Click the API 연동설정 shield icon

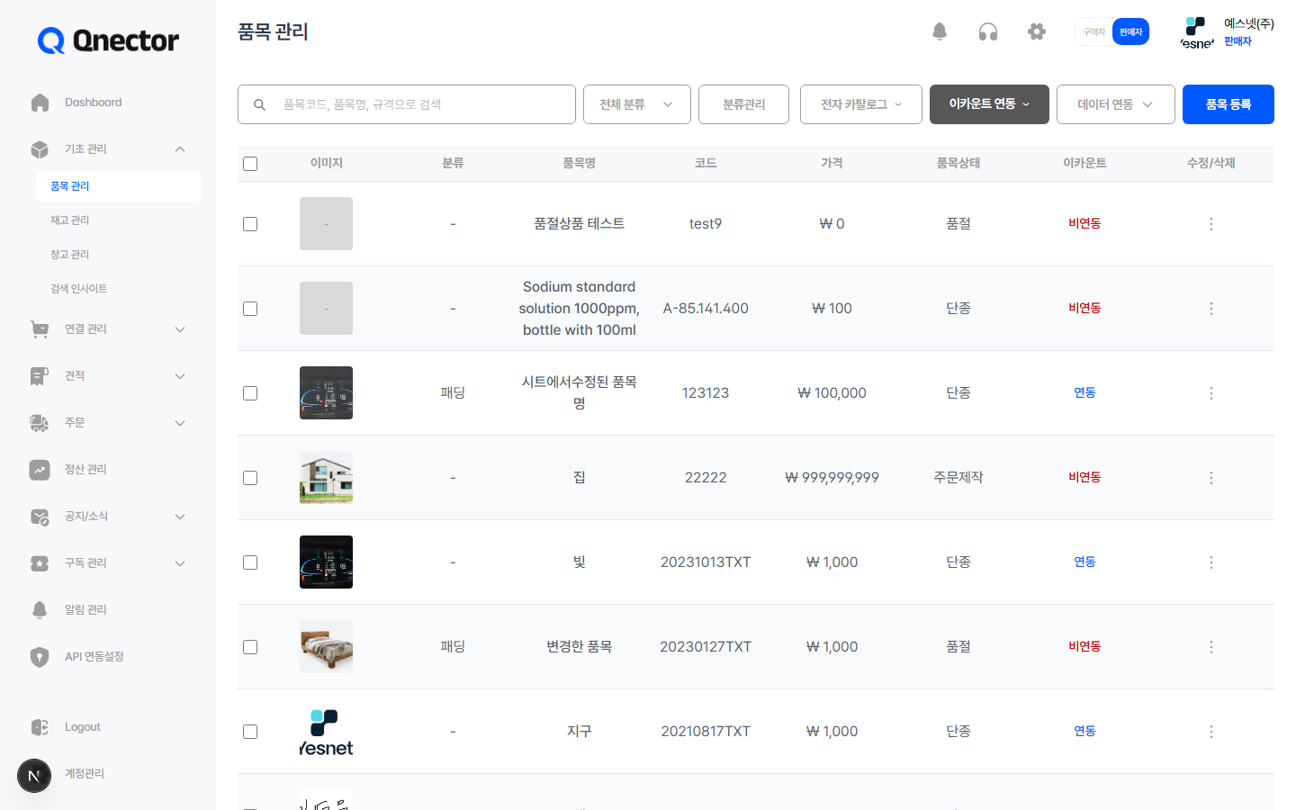tap(40, 657)
